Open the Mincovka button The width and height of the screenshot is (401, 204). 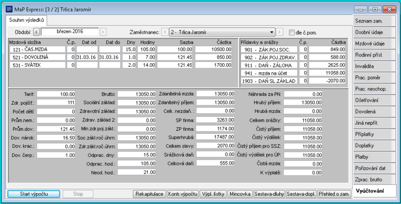240,194
